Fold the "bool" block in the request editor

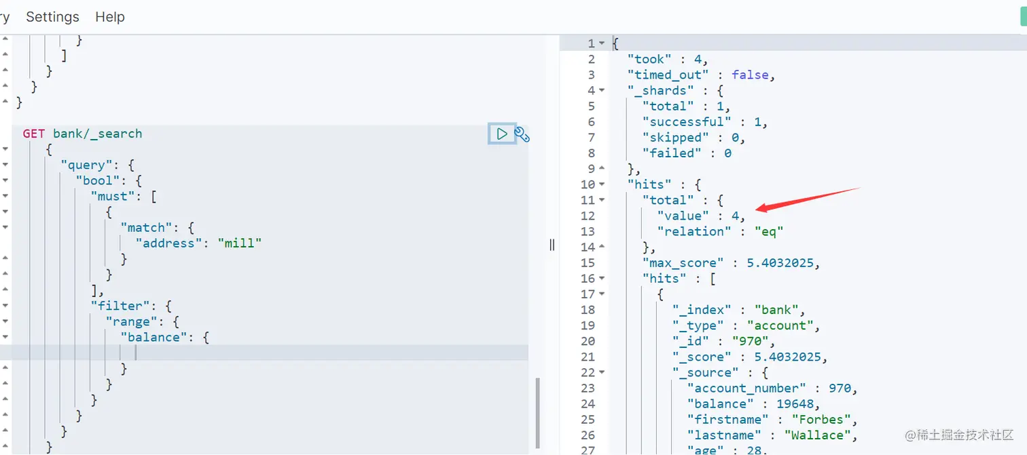click(x=5, y=180)
